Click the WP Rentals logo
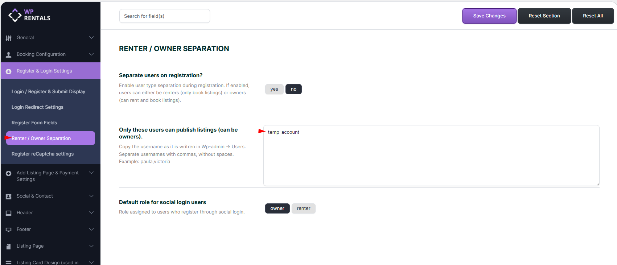 [x=29, y=15]
